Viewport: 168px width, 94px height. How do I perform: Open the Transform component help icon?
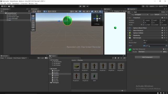pyautogui.click(x=162, y=18)
